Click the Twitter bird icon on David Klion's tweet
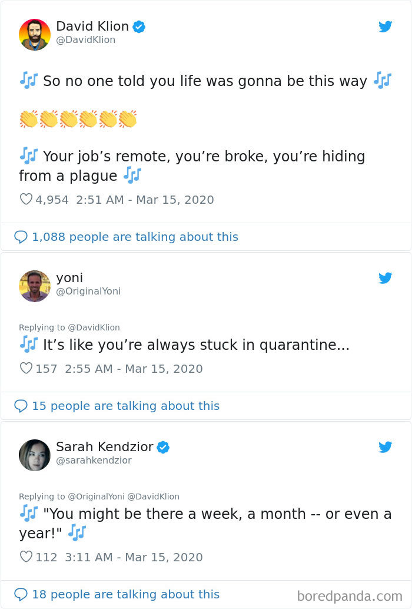Viewport: 412px width, 609px height. point(386,27)
